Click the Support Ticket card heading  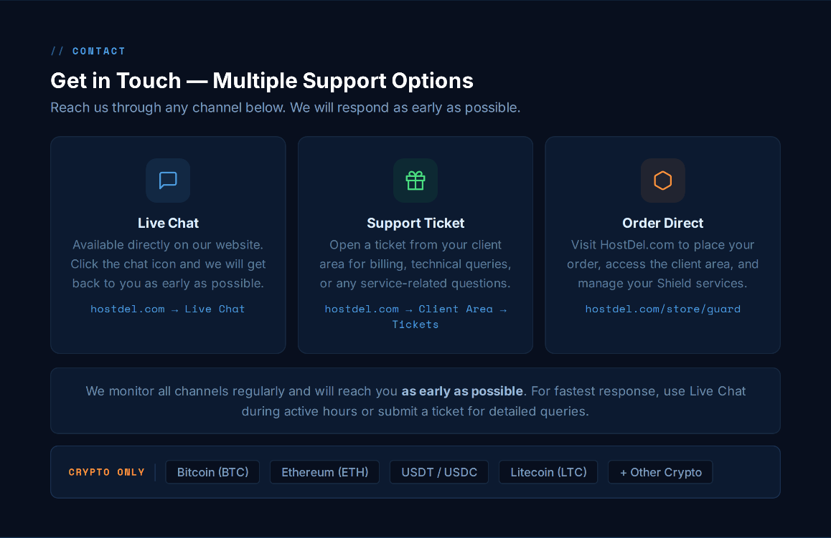(x=415, y=224)
